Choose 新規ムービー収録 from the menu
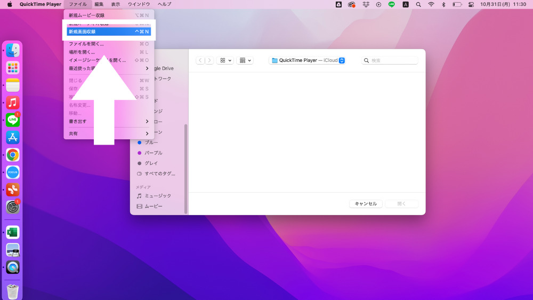Image resolution: width=533 pixels, height=300 pixels. pos(109,15)
